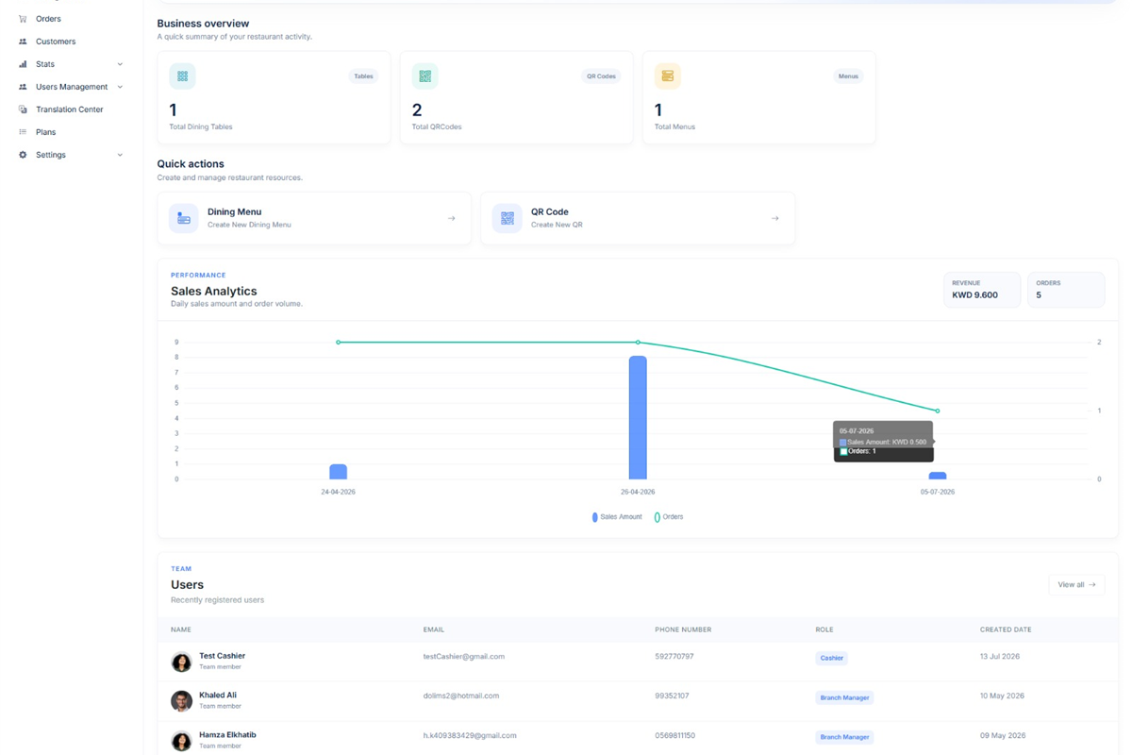Image resolution: width=1132 pixels, height=755 pixels.
Task: Click the arrow on the QR Code card
Action: pyautogui.click(x=775, y=218)
